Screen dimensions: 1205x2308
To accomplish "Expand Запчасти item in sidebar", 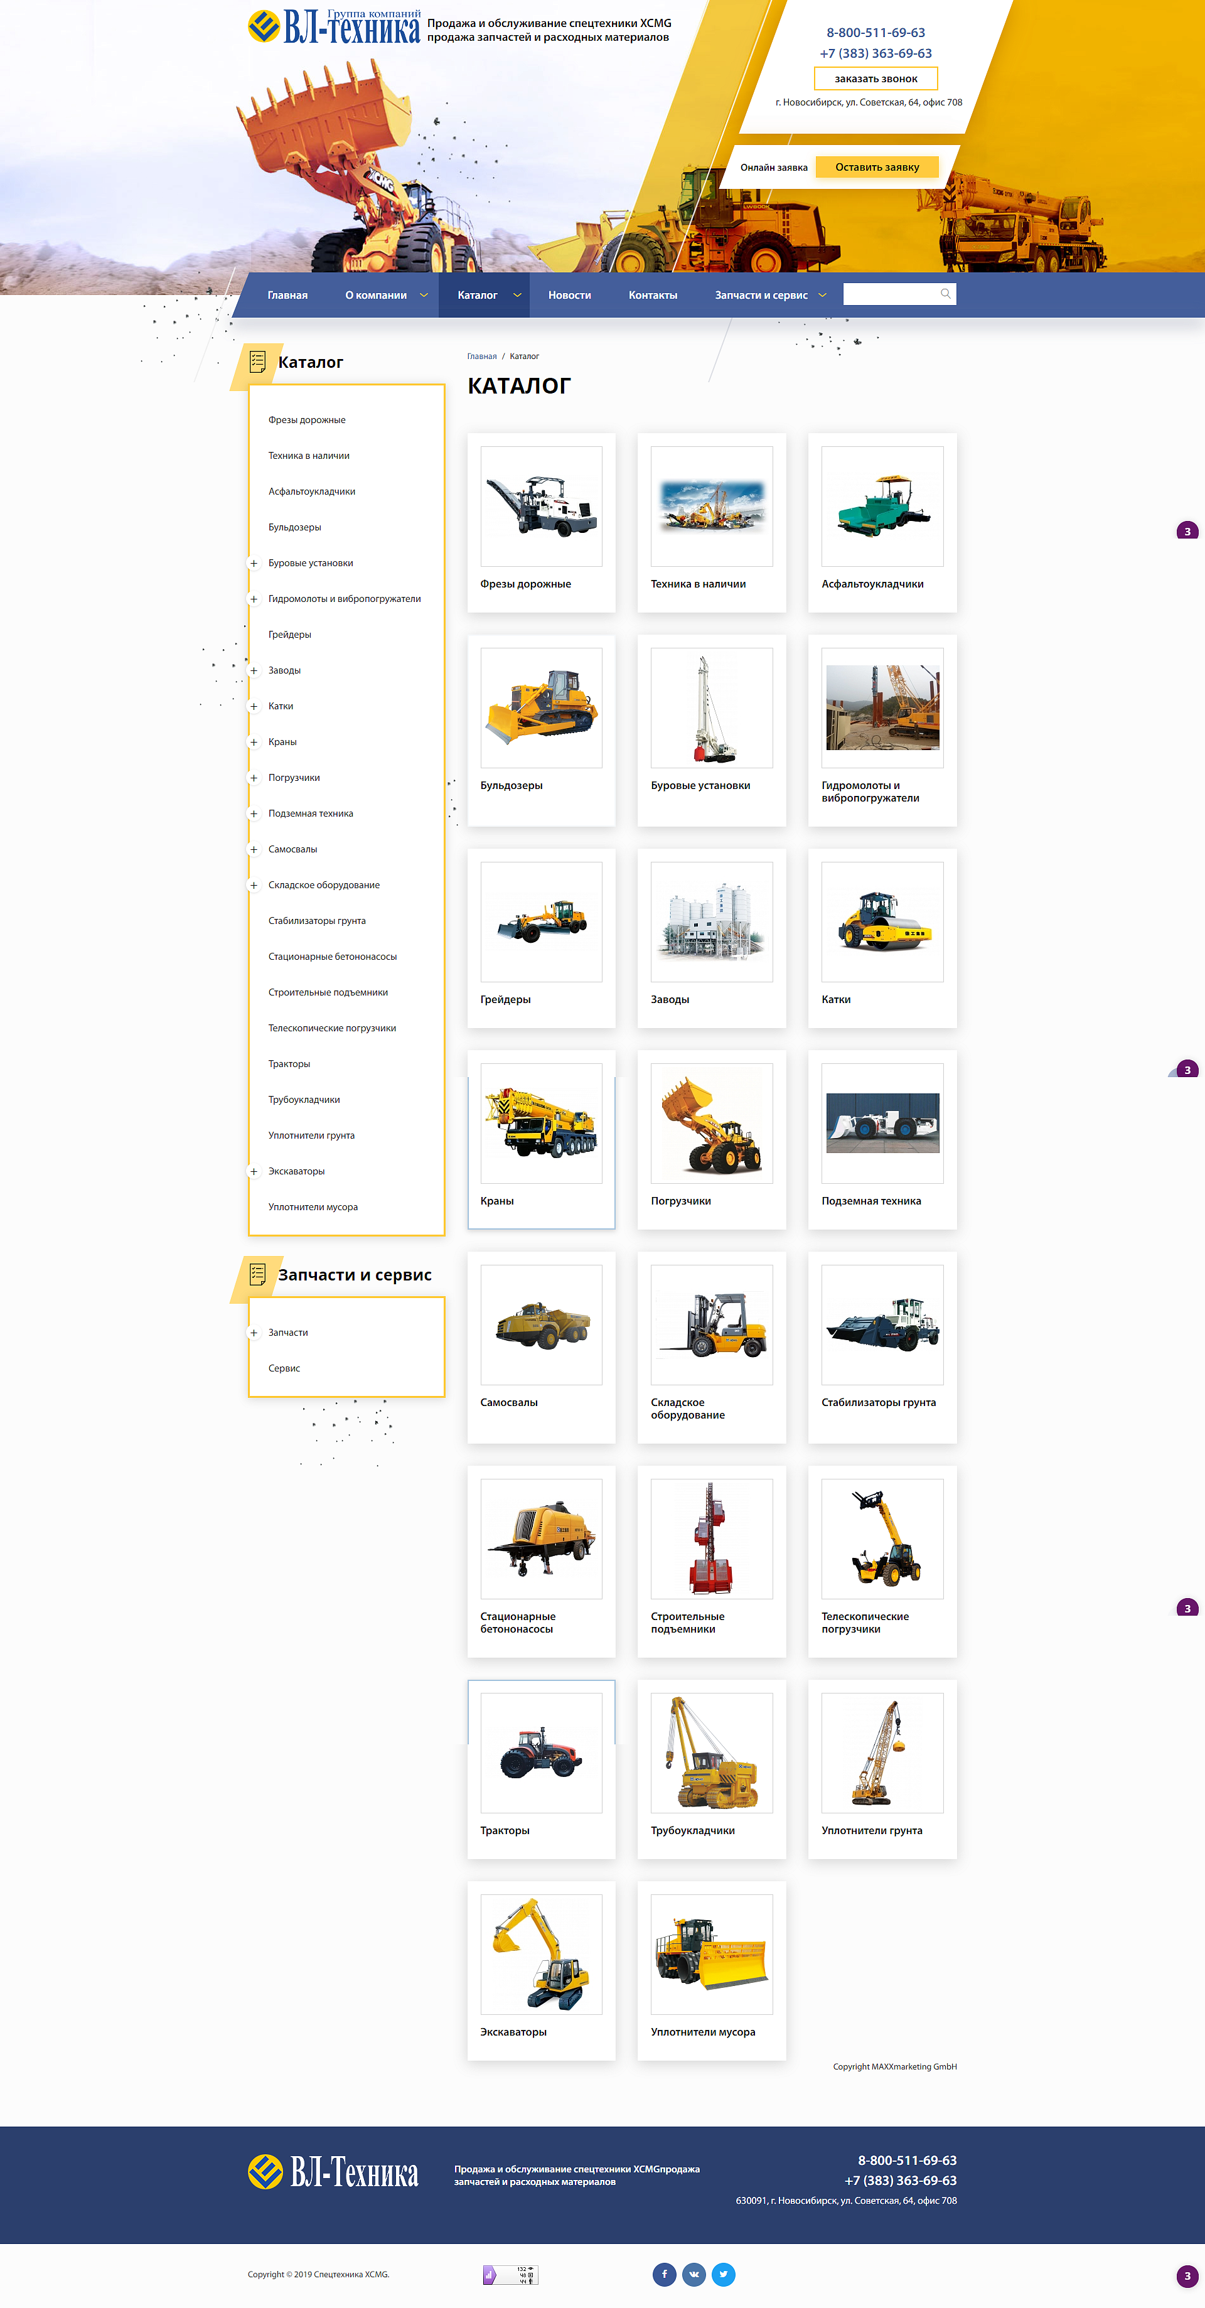I will (x=254, y=1333).
